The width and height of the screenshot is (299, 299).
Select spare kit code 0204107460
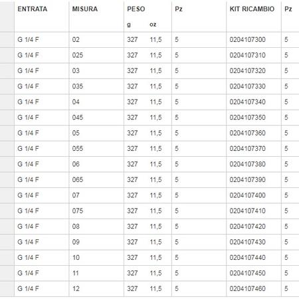coord(247,289)
